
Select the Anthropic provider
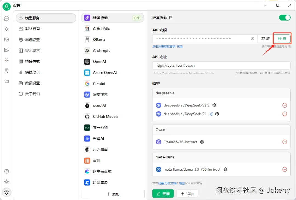(x=113, y=51)
